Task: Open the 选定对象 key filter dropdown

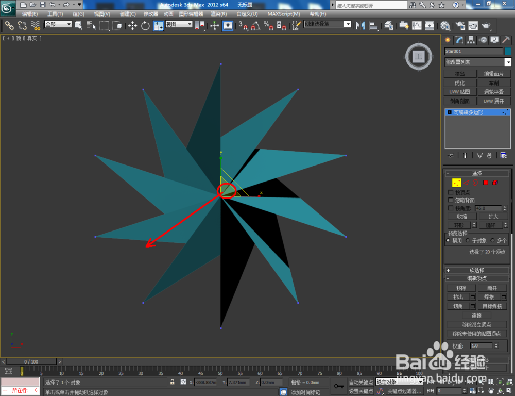Action: (399, 382)
